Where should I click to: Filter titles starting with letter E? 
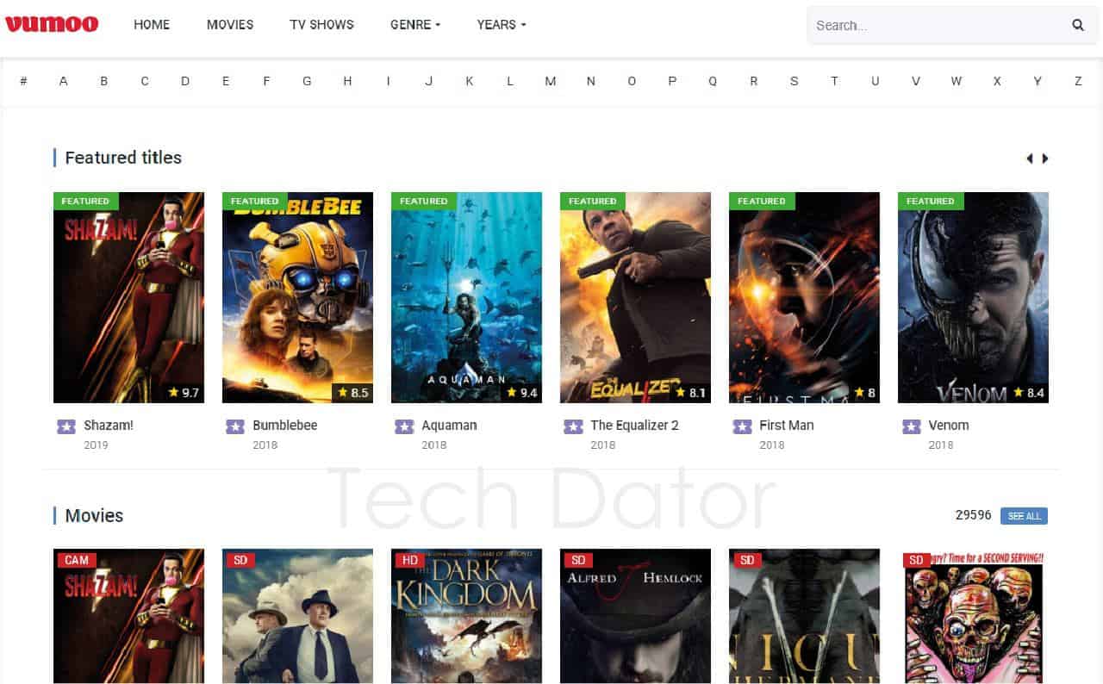(226, 81)
